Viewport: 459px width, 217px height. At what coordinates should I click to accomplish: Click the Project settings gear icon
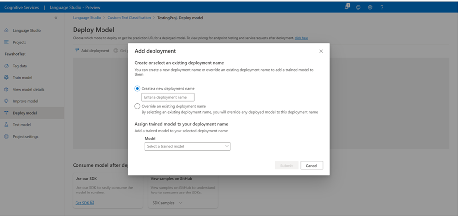coord(6,136)
